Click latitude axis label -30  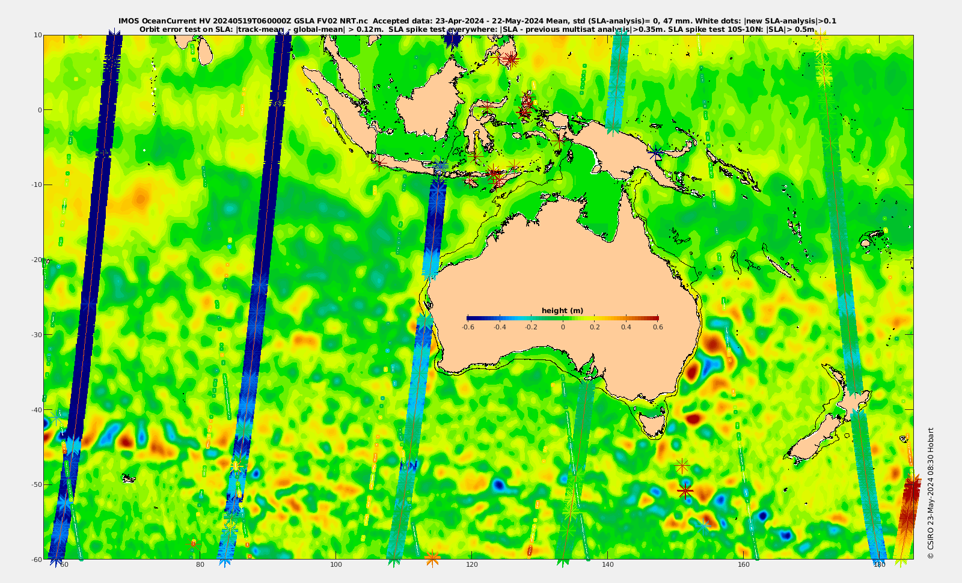pos(36,335)
